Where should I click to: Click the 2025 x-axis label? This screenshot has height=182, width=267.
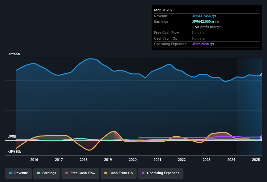[x=256, y=160]
